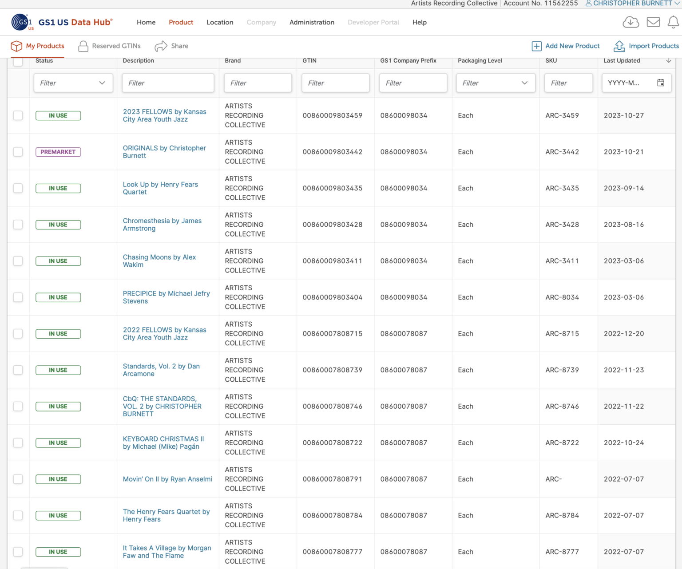Image resolution: width=682 pixels, height=569 pixels.
Task: Open the notifications bell icon
Action: tap(673, 22)
